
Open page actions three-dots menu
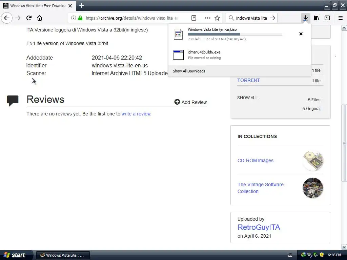[x=208, y=18]
